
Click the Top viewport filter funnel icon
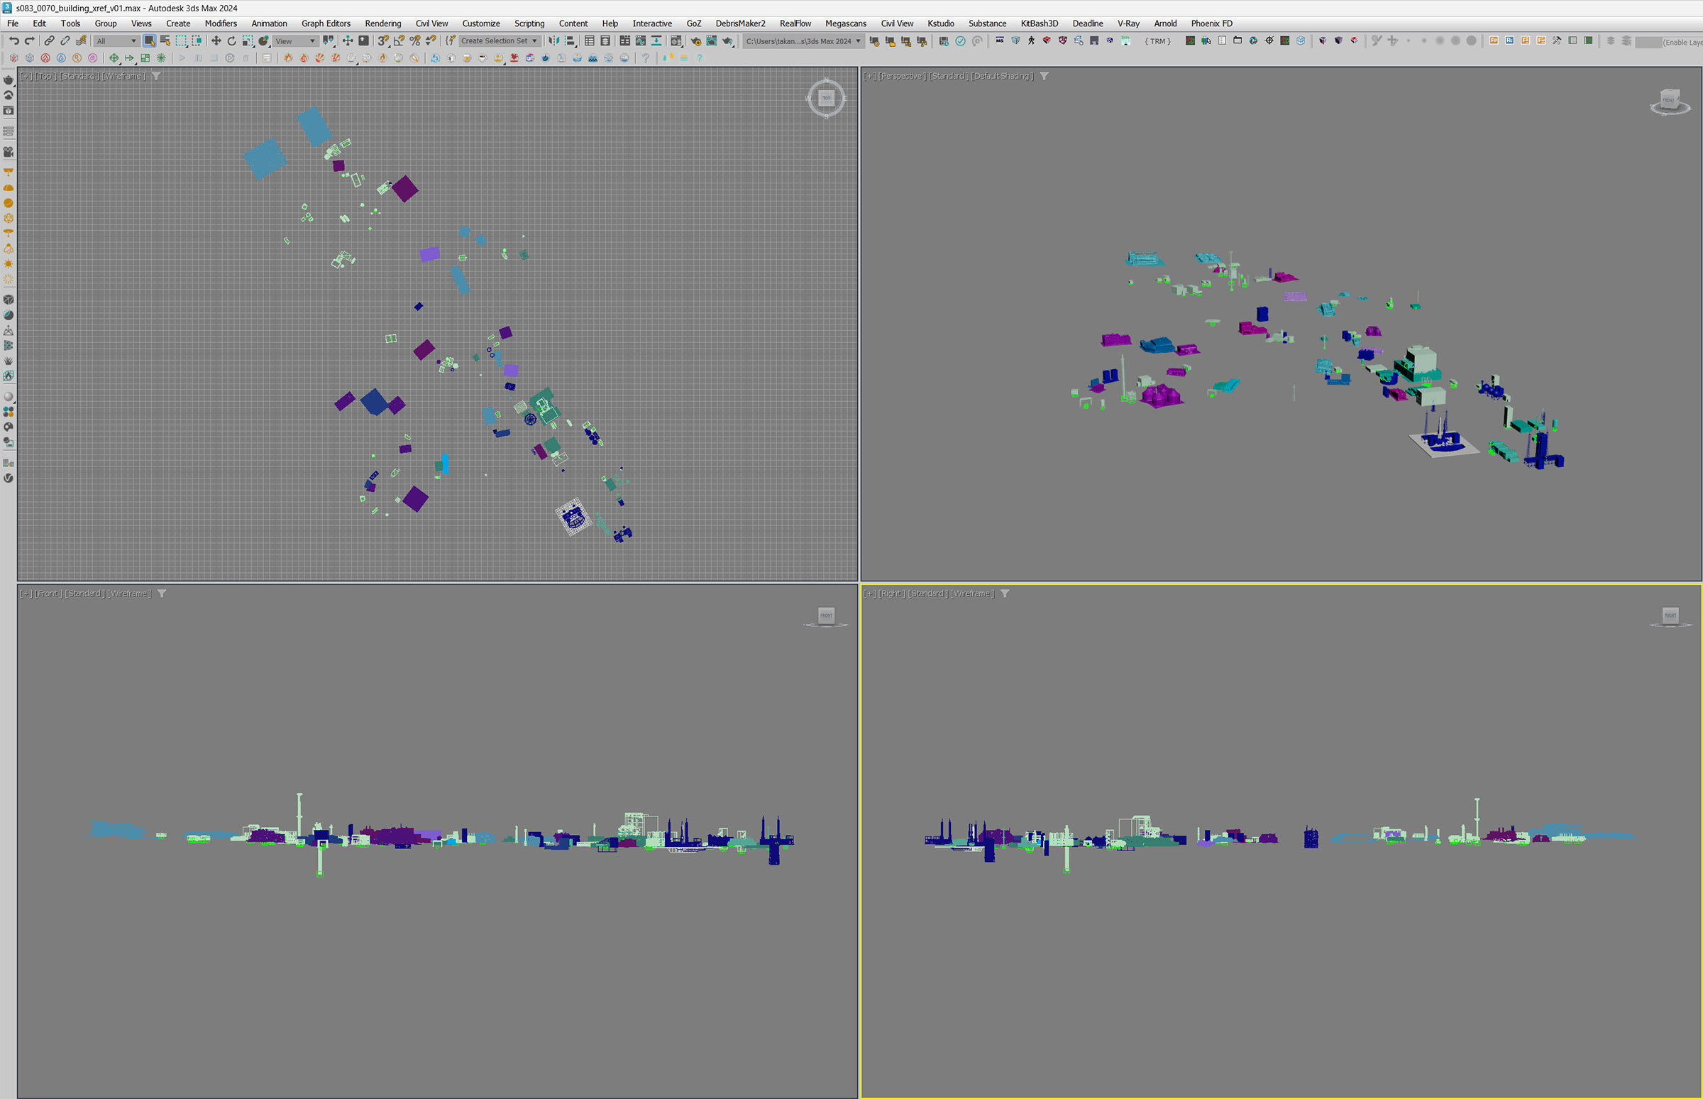pyautogui.click(x=156, y=76)
